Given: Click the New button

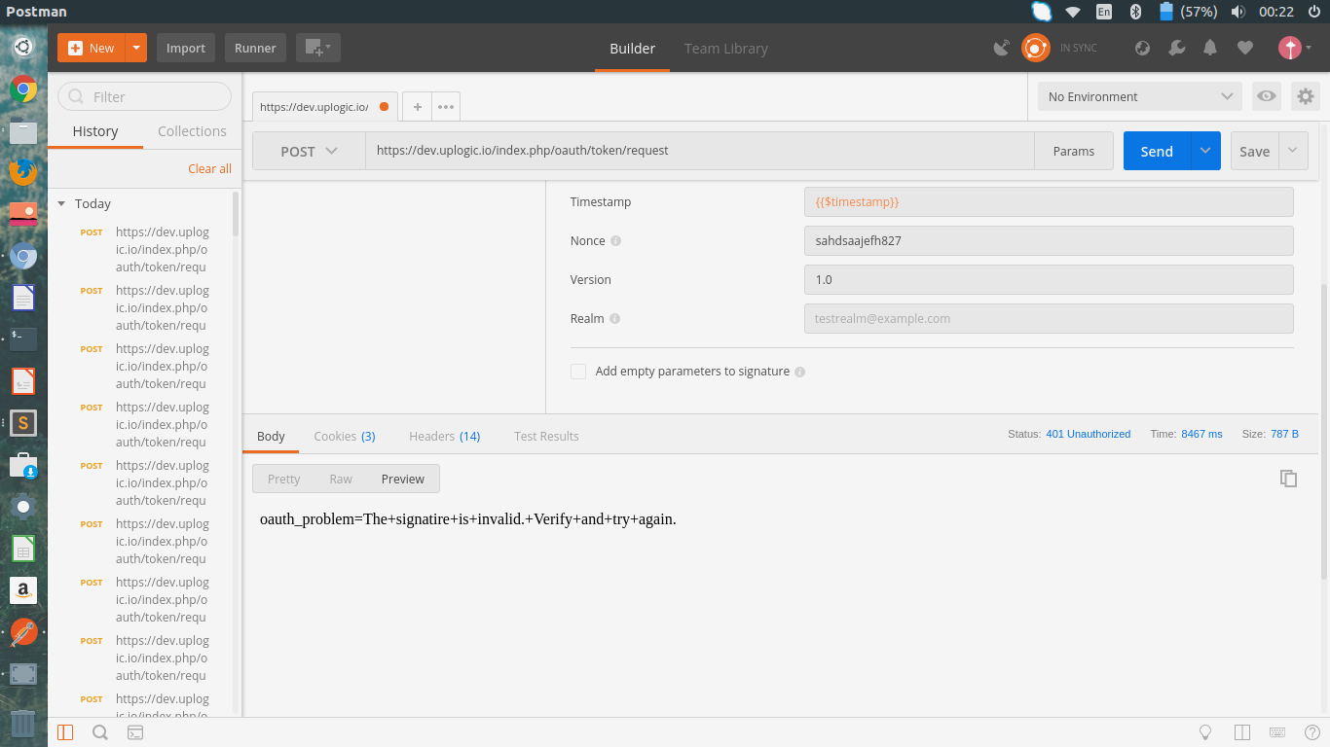Looking at the screenshot, I should [x=92, y=48].
